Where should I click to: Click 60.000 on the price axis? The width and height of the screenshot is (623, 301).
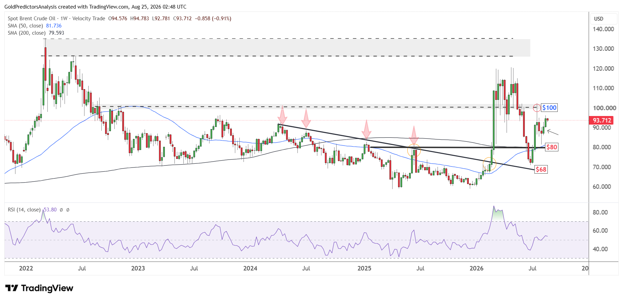(602, 187)
